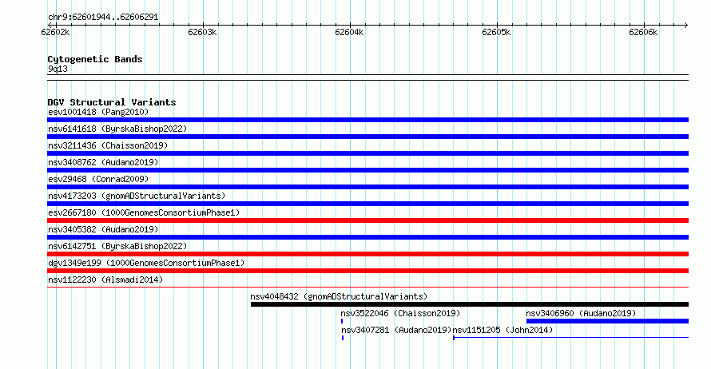This screenshot has width=711, height=369.
Task: Click small blue tick under nsv3522046
Action: click(x=342, y=321)
